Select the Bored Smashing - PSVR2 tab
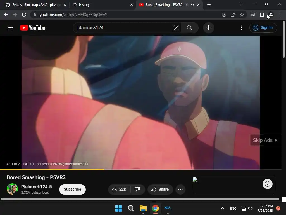Image resolution: width=286 pixels, height=215 pixels. 164,5
